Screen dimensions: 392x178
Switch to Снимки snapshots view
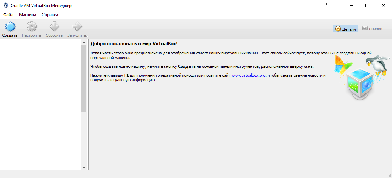(x=373, y=29)
